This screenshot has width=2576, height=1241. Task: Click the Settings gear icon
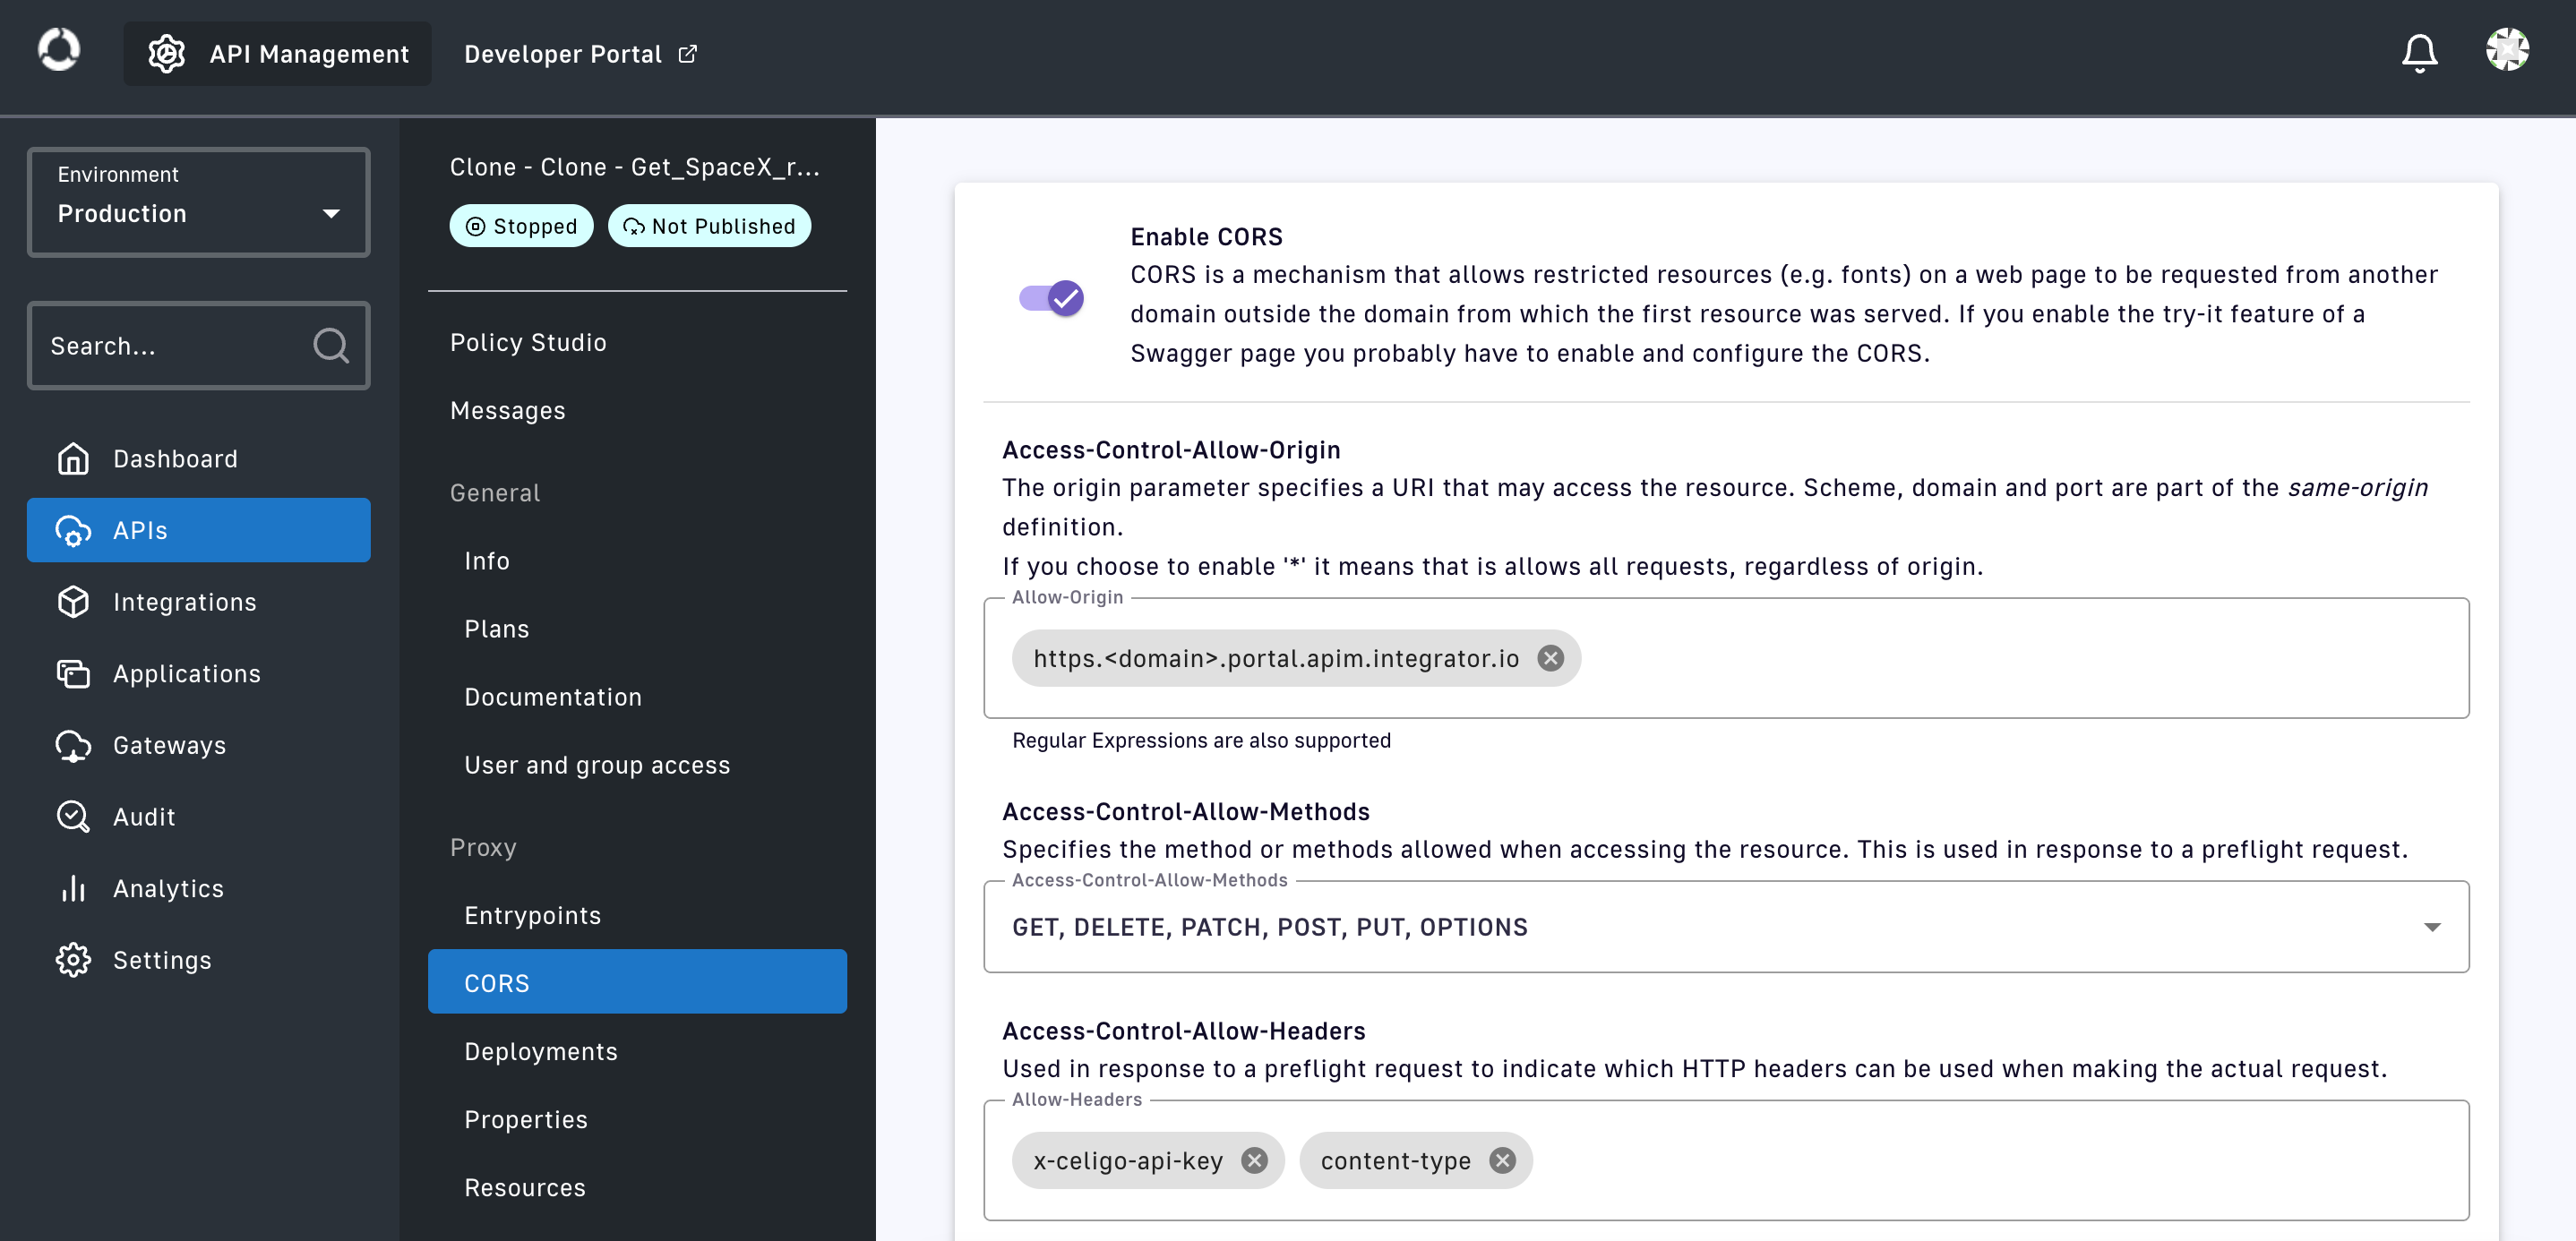pyautogui.click(x=73, y=960)
